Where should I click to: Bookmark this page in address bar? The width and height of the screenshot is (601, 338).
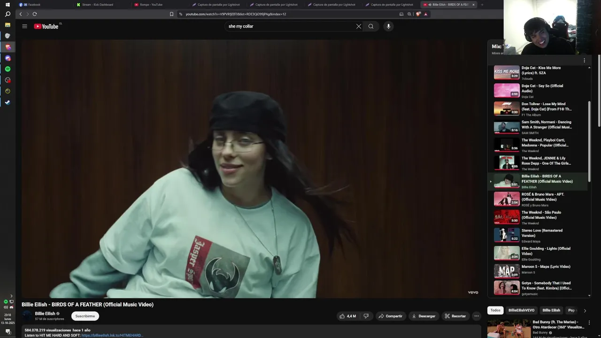(x=171, y=14)
